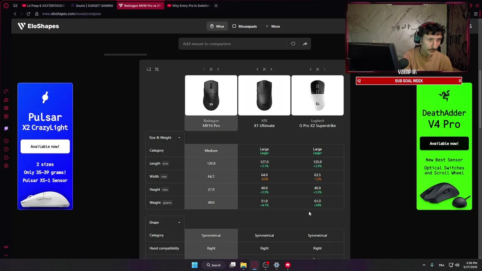Image resolution: width=482 pixels, height=271 pixels.
Task: Select the Mousepads navigation item
Action: point(244,26)
